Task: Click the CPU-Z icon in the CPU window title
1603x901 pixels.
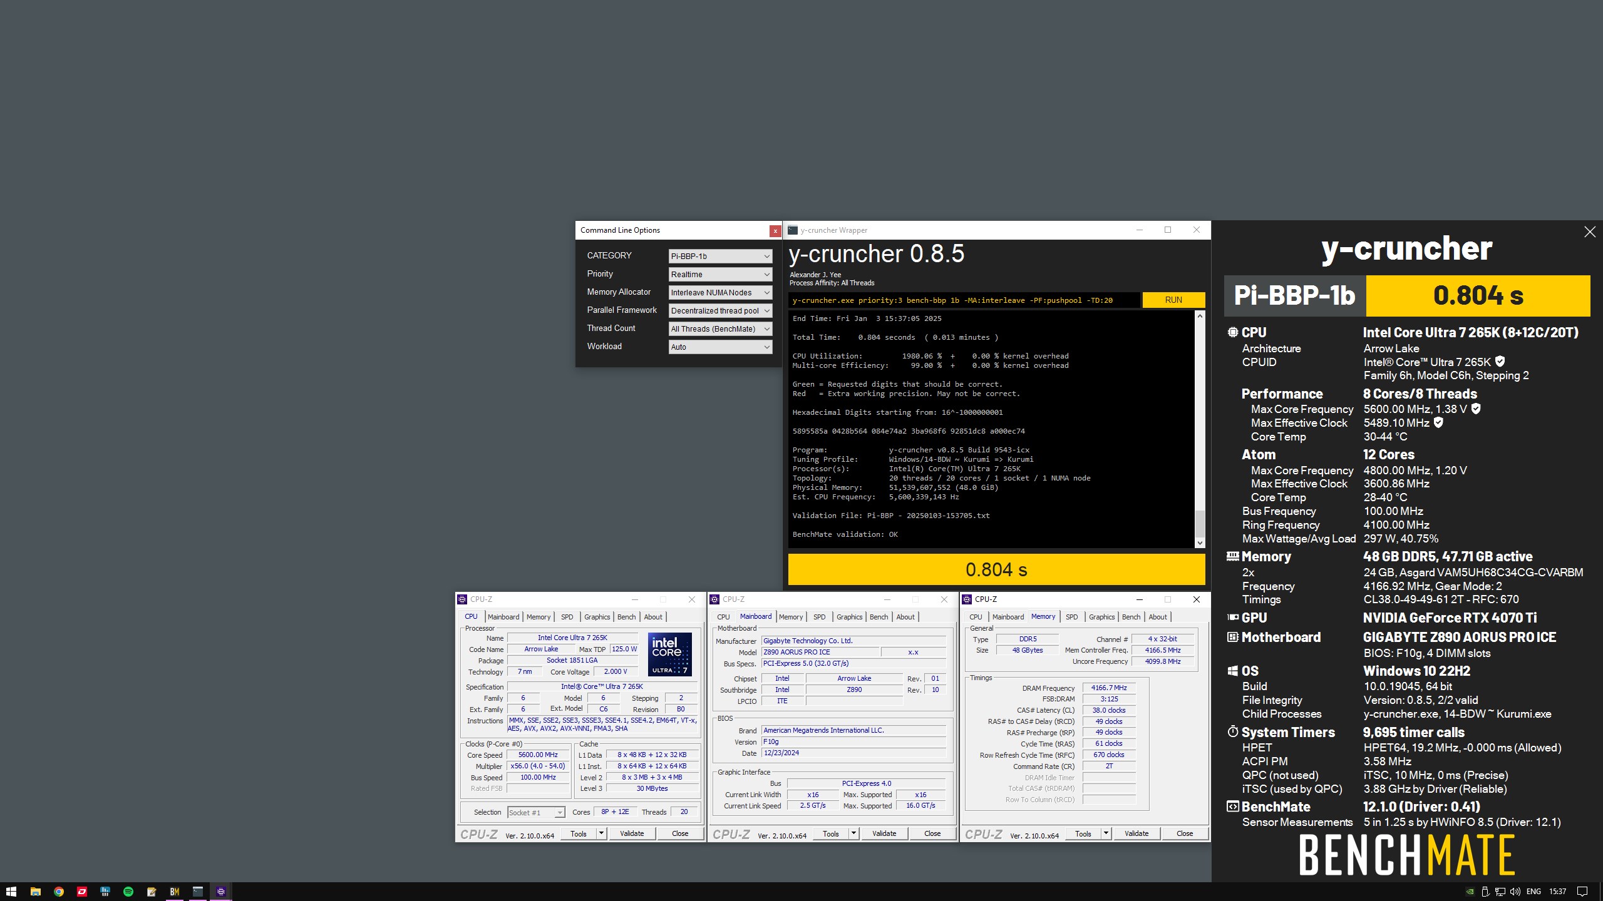Action: 462,599
